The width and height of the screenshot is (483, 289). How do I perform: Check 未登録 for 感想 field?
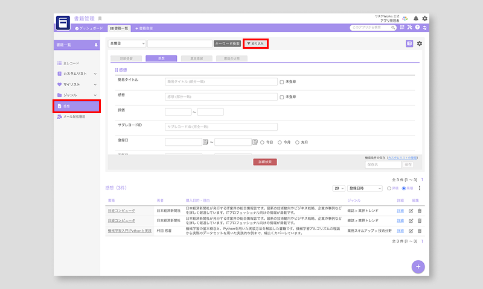(x=281, y=97)
